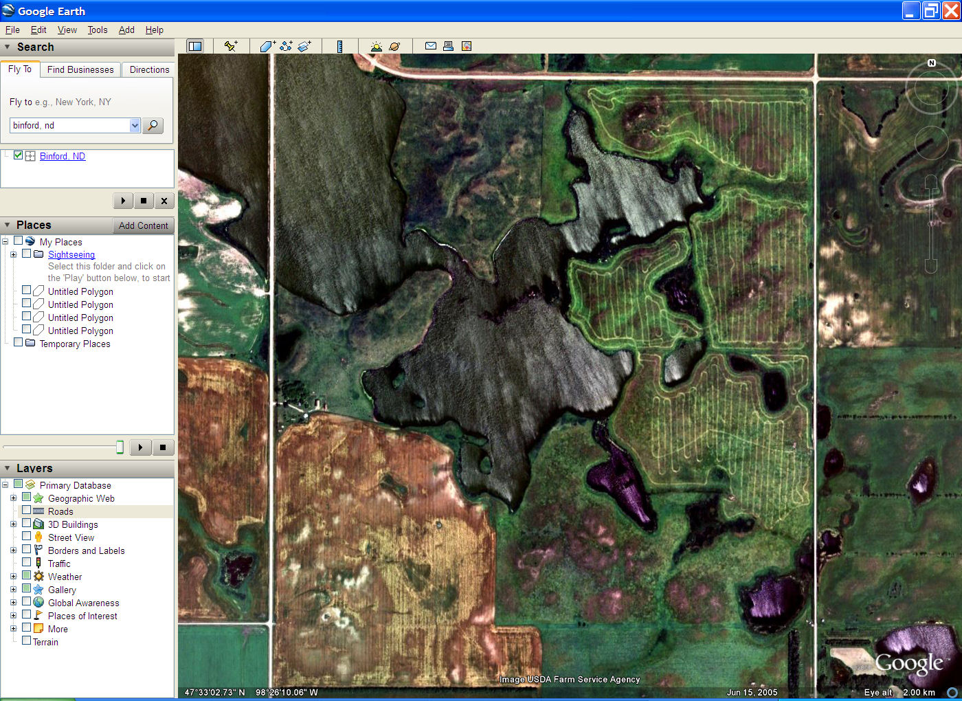The width and height of the screenshot is (962, 701).
Task: Click the Print toolbar icon
Action: click(448, 46)
